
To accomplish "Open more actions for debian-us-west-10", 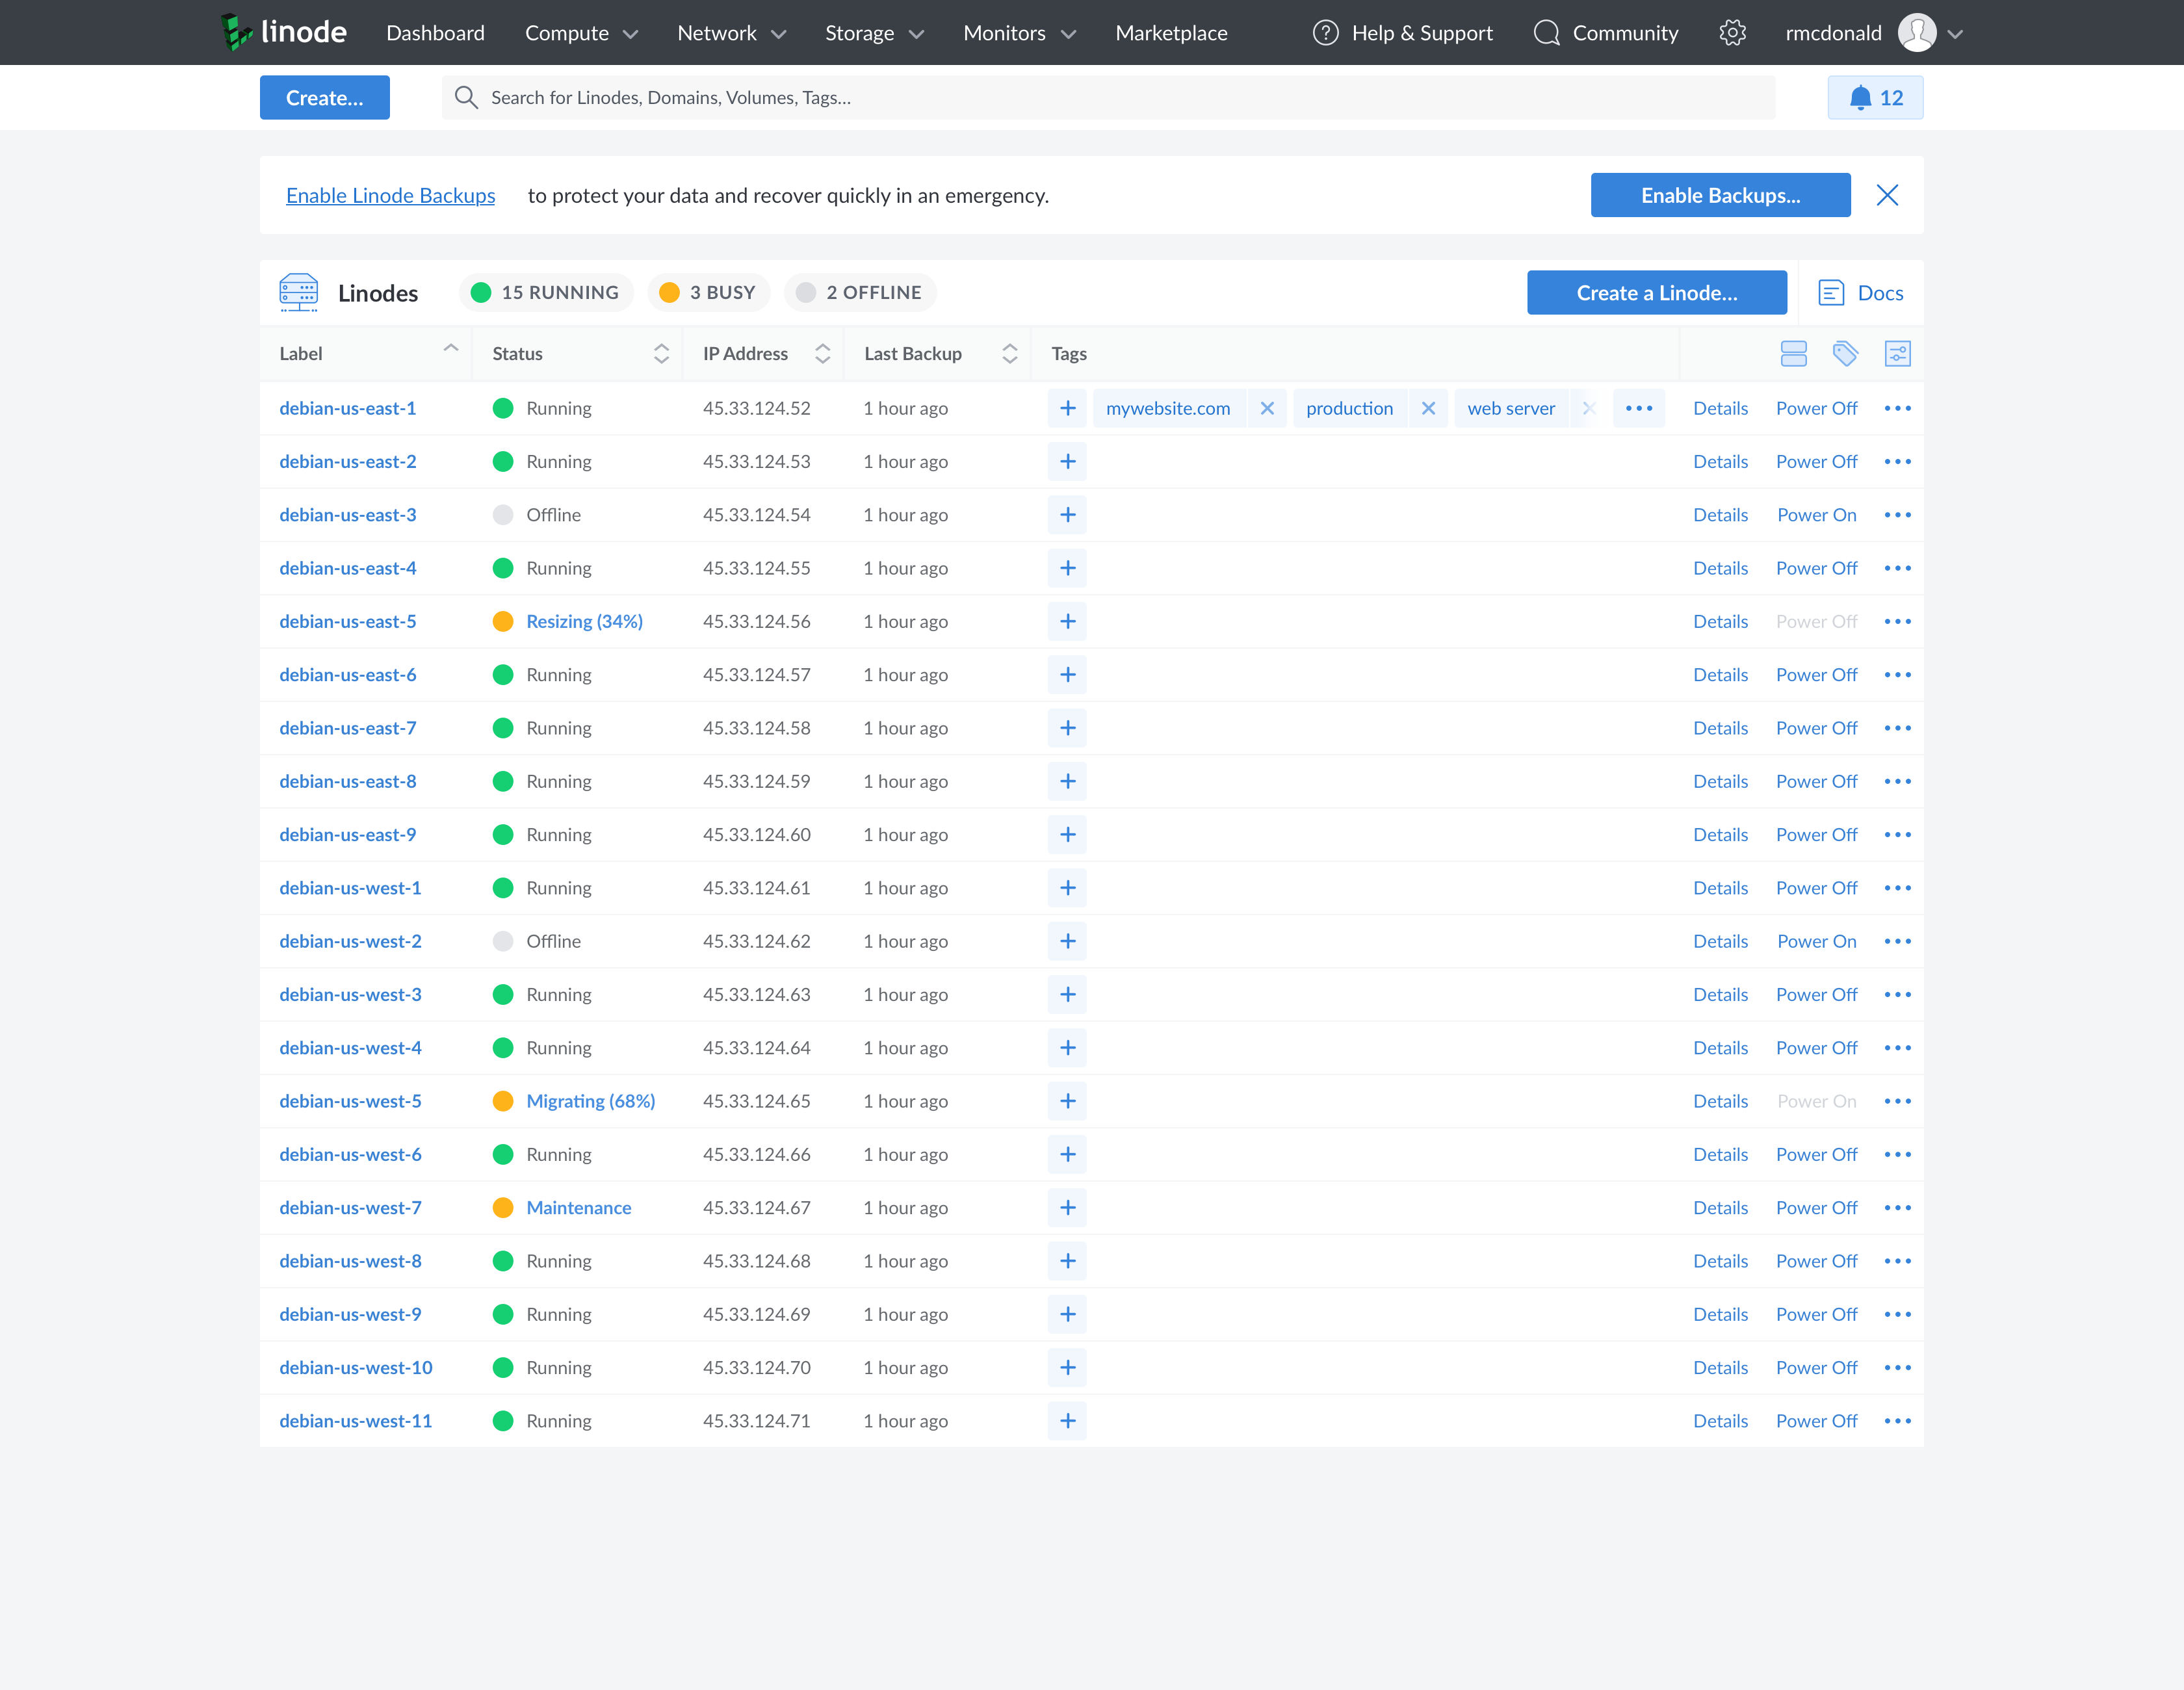I will pyautogui.click(x=1897, y=1368).
